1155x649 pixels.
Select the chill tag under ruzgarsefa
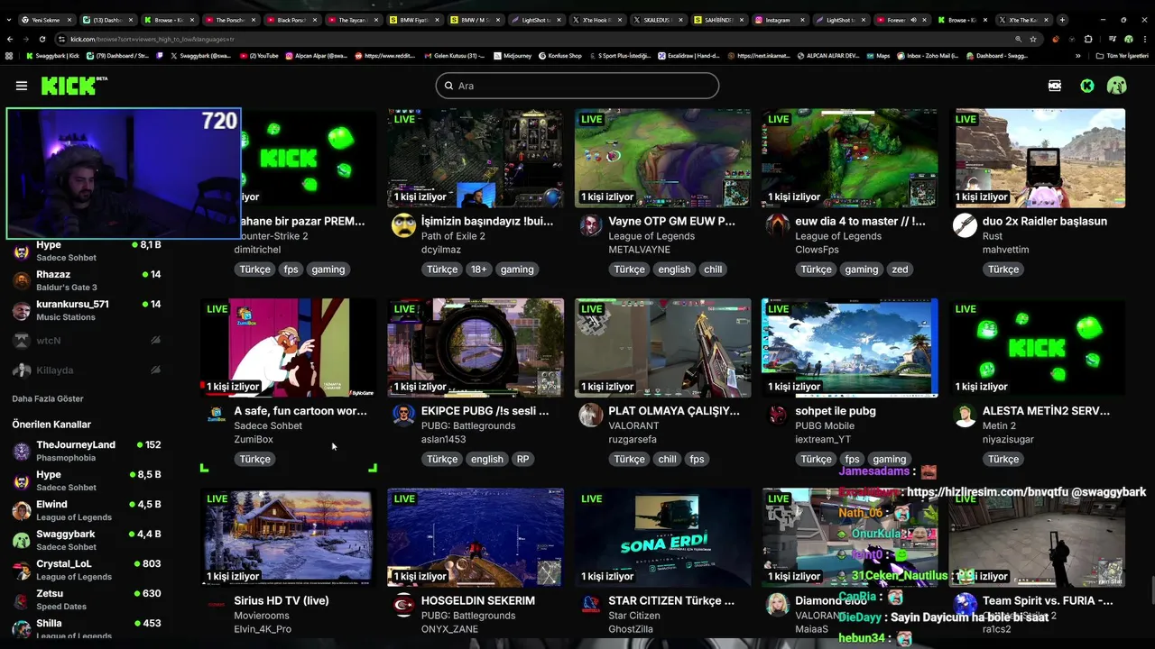[x=667, y=459]
